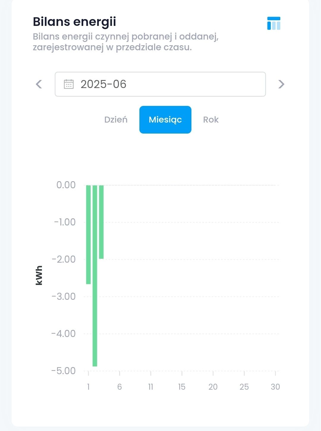Go to next month arrow
The image size is (321, 431).
pos(281,84)
